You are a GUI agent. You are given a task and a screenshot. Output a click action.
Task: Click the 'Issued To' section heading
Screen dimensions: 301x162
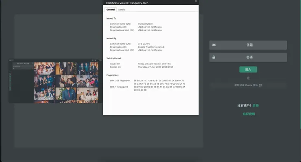pyautogui.click(x=111, y=18)
